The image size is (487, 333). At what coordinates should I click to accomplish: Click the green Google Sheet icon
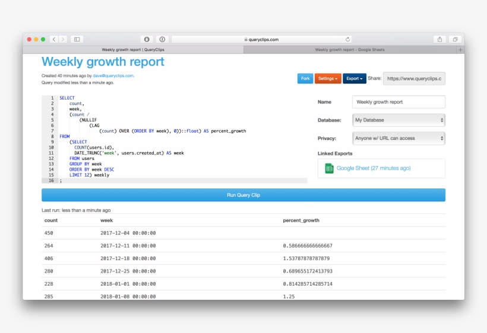pyautogui.click(x=329, y=168)
